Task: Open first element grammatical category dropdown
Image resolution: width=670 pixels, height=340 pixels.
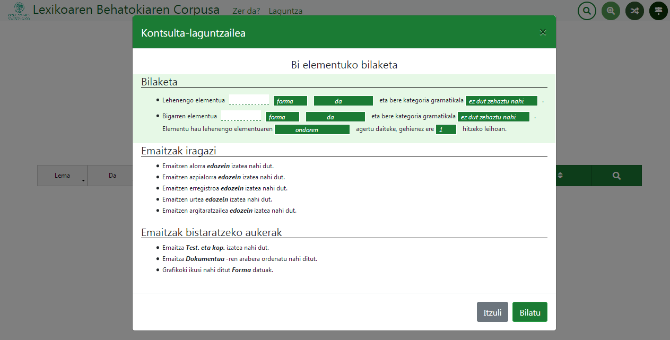Action: (x=501, y=101)
